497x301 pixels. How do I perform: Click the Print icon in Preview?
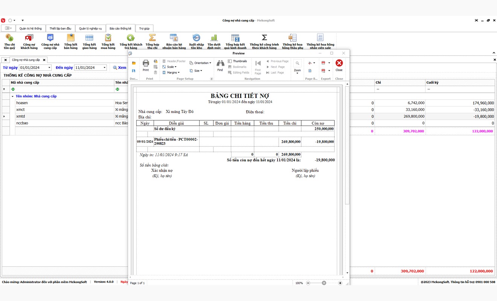click(146, 65)
